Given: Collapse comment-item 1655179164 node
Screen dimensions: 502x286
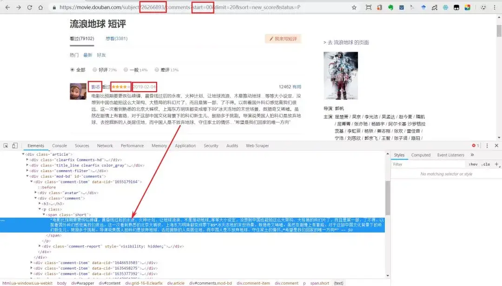Looking at the screenshot, I should 32,181.
